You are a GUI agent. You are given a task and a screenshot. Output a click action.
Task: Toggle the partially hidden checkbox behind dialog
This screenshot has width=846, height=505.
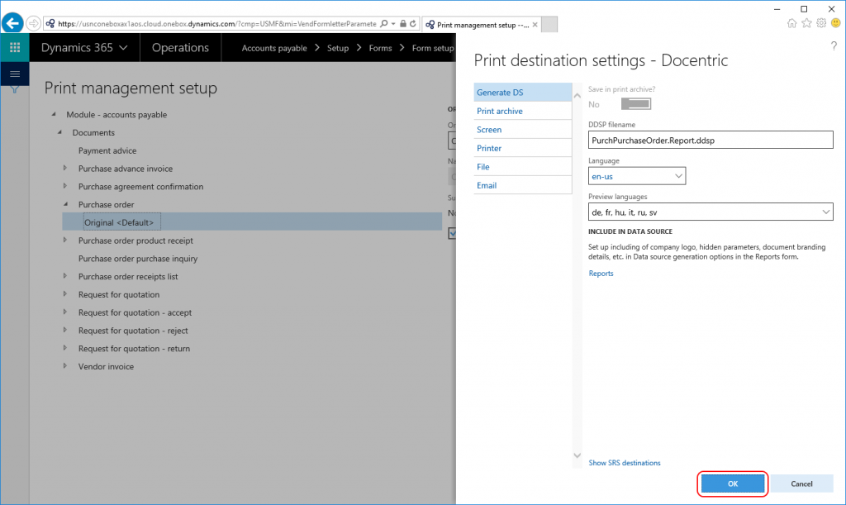tap(452, 234)
